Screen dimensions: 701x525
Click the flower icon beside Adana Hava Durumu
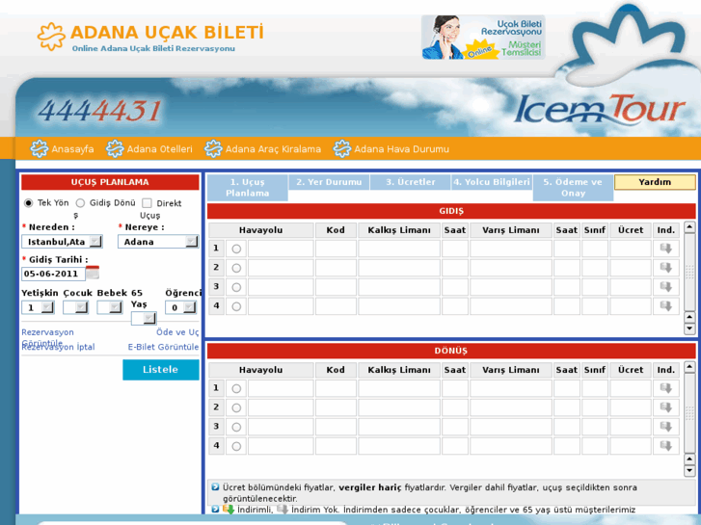click(x=342, y=148)
